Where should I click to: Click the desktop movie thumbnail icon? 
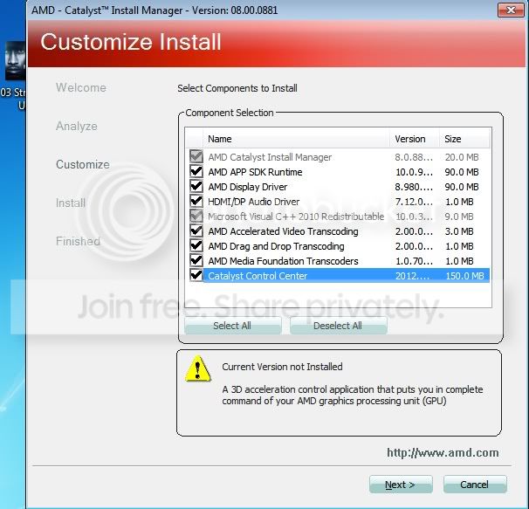[x=15, y=61]
